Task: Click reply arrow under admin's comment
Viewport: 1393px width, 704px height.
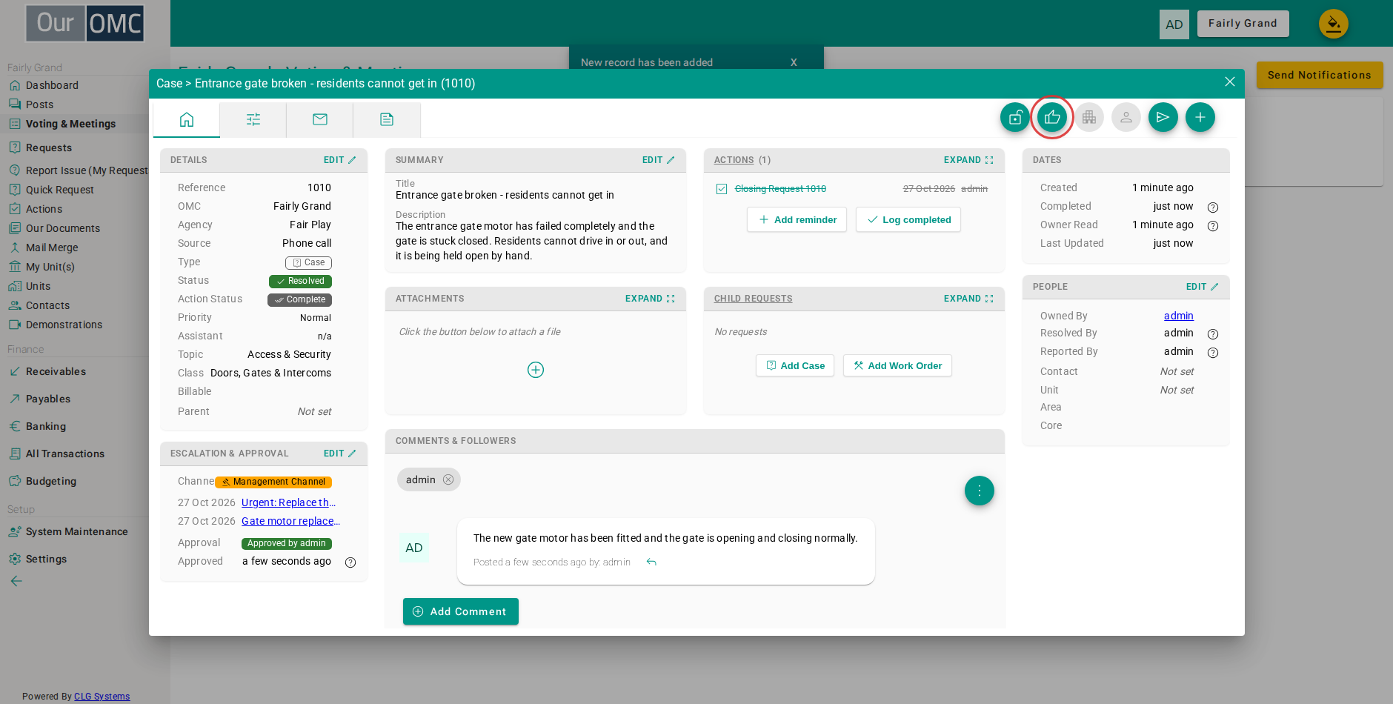Action: tap(651, 562)
